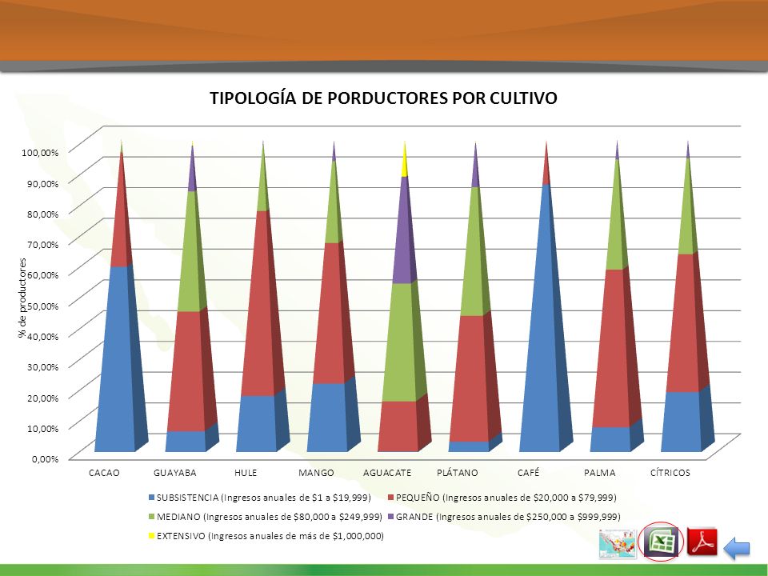Click legend text 'MEDIANO (Ingresos anuales de $80,000 a $249,999)'
The height and width of the screenshot is (576, 768).
[x=270, y=517]
